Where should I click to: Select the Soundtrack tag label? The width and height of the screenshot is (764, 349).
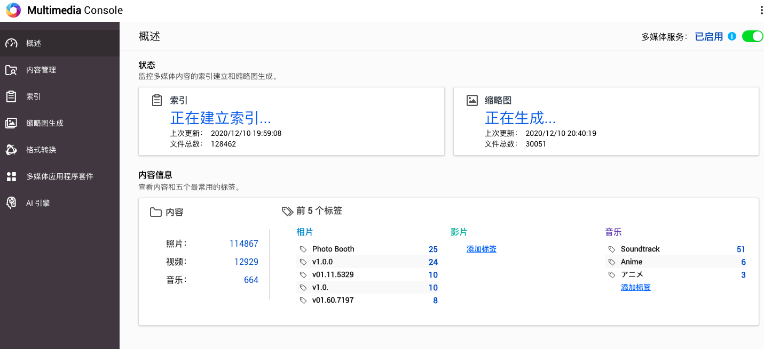click(x=640, y=249)
